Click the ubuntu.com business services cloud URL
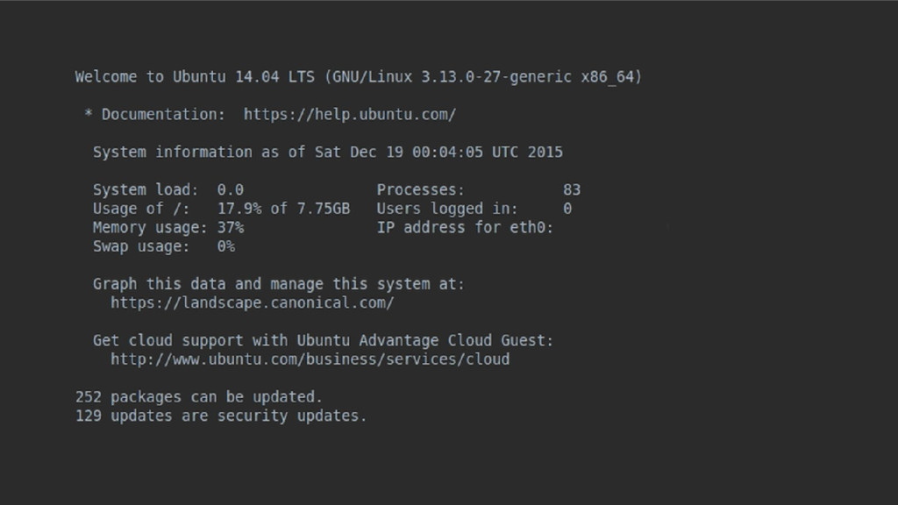The height and width of the screenshot is (505, 898). [x=310, y=359]
